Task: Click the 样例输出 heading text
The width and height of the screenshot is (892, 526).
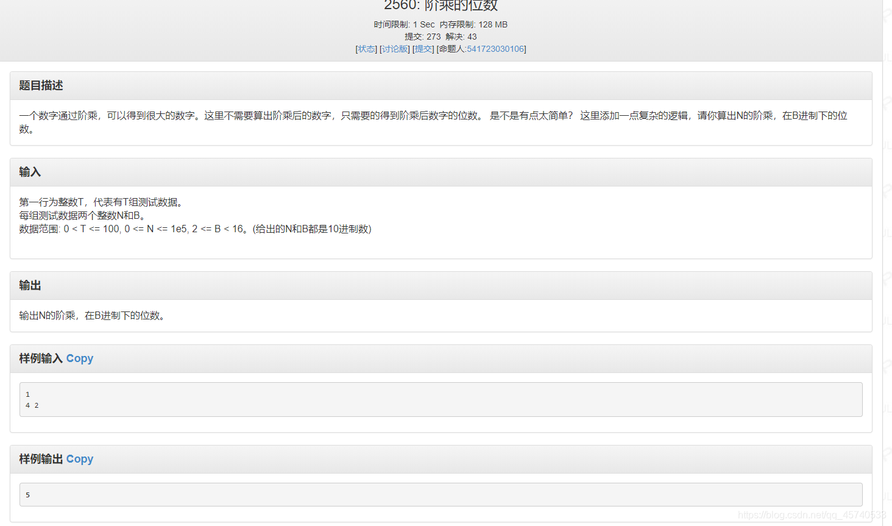Action: click(41, 459)
